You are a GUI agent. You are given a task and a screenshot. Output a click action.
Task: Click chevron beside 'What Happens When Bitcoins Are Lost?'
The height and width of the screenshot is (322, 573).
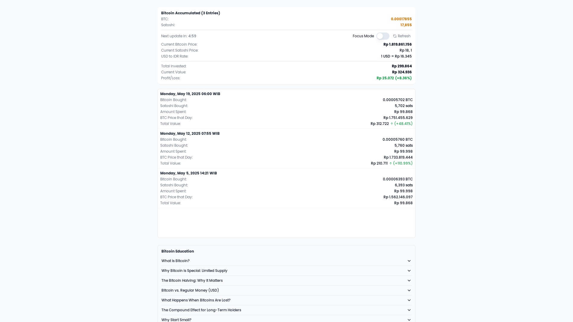409,300
